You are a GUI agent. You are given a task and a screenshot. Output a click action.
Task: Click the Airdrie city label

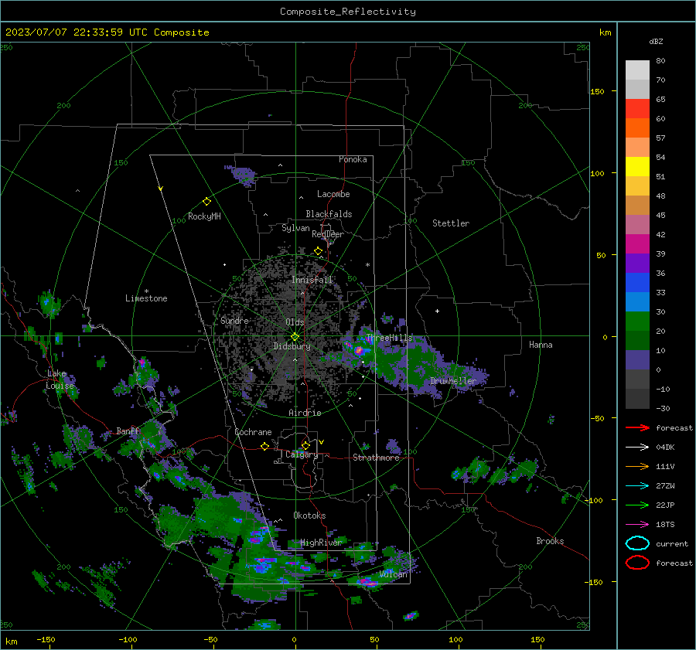pos(305,413)
